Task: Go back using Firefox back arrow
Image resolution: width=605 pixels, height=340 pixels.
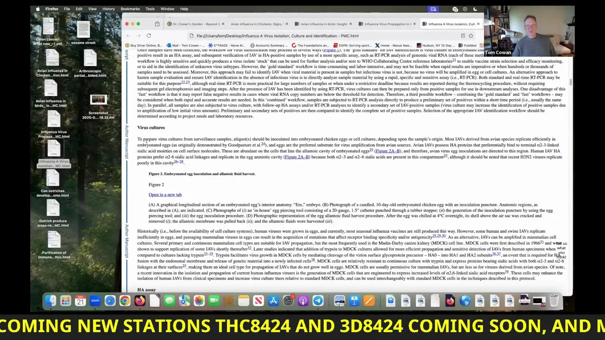Action: 128,36
